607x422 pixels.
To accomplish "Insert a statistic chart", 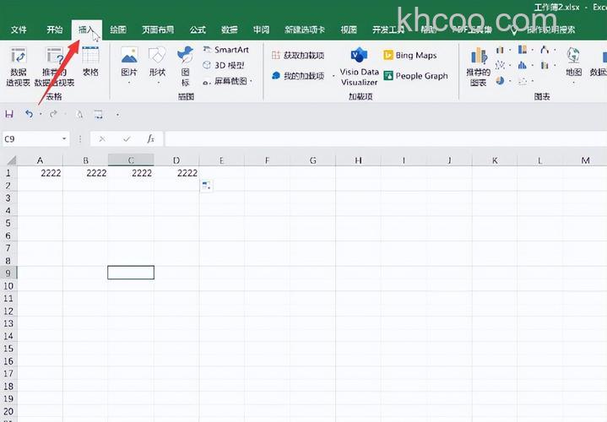I will click(524, 65).
